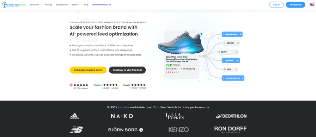Expand the Learn dropdown menu
Screen dimensions: 316x137
pyautogui.click(x=76, y=5)
